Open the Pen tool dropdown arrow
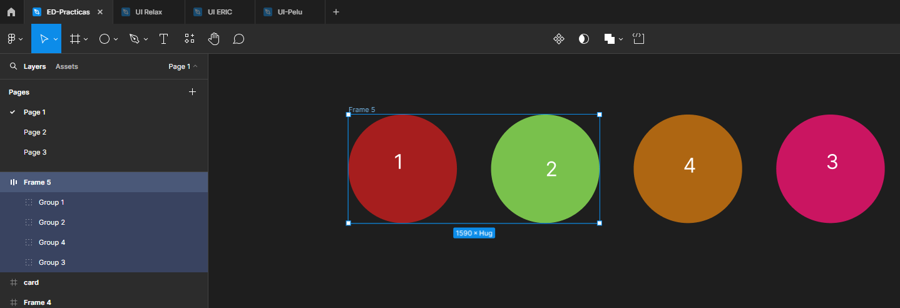Image resolution: width=900 pixels, height=308 pixels. click(x=146, y=39)
